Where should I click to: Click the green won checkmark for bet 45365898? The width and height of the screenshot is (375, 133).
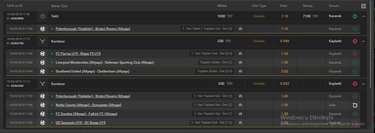tap(355, 16)
